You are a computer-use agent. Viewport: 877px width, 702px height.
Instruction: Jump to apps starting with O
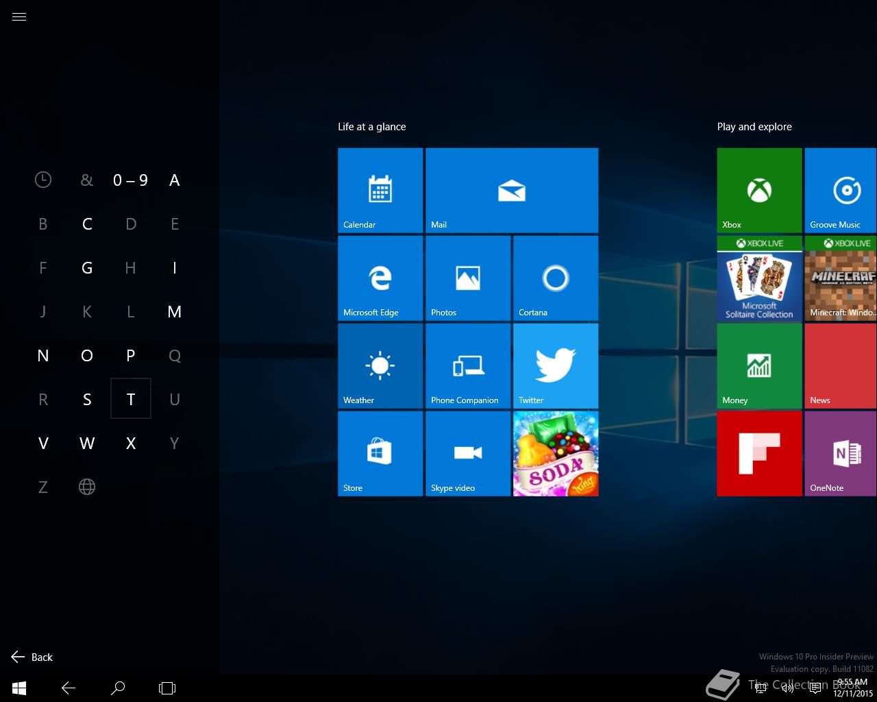click(87, 356)
